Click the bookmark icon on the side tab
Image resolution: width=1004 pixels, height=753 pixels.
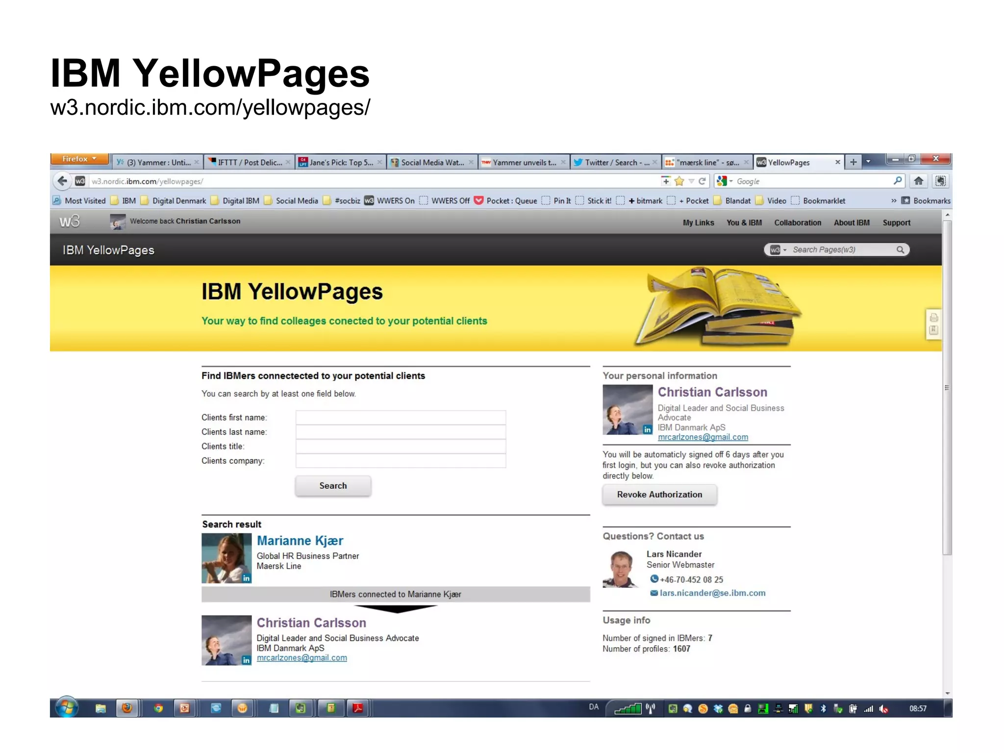933,330
